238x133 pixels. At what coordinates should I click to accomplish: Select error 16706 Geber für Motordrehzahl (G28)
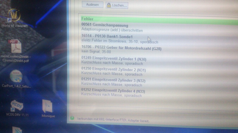[121, 48]
